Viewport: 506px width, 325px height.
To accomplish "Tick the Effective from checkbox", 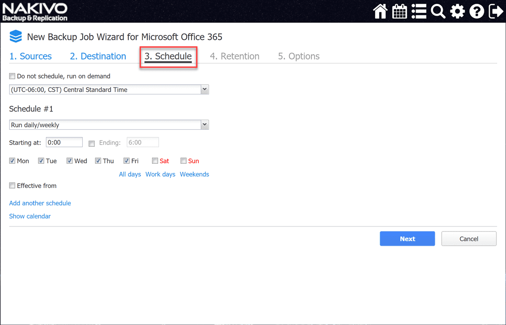I will pyautogui.click(x=12, y=186).
